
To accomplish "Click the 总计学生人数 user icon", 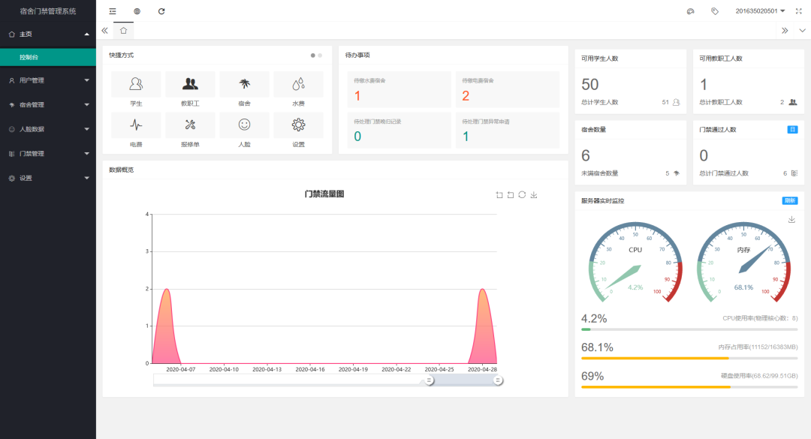I will coord(676,102).
